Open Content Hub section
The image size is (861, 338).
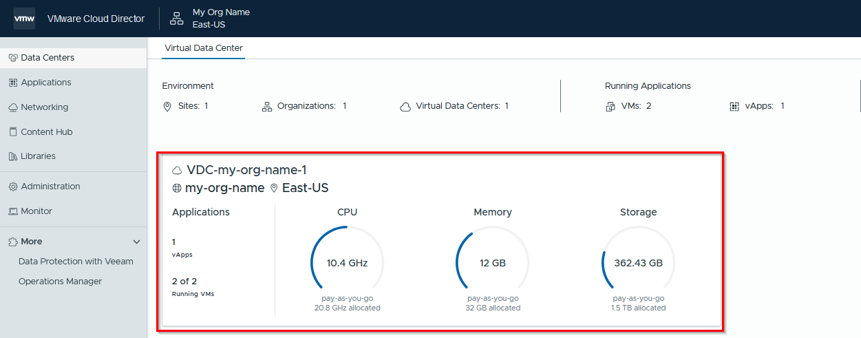[74, 131]
